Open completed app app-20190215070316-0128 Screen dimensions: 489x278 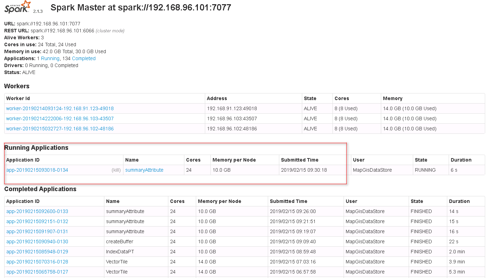[x=37, y=262]
